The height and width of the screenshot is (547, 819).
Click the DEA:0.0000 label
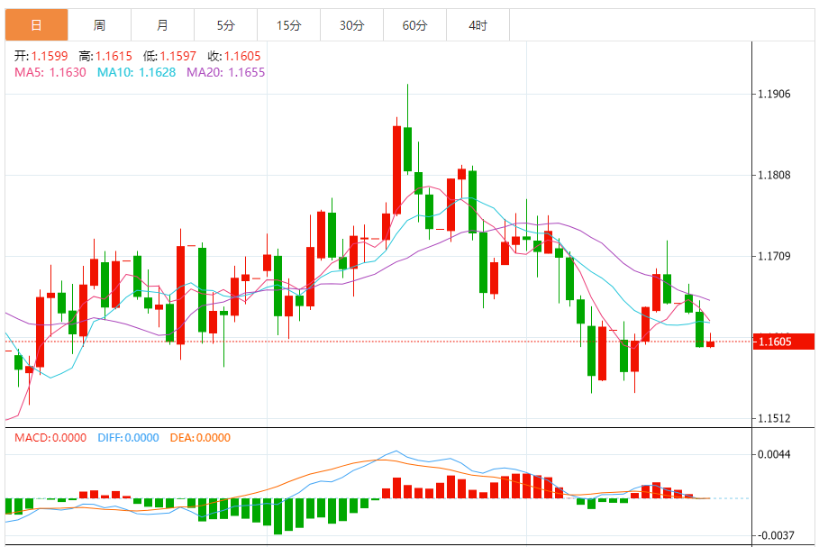tap(200, 438)
